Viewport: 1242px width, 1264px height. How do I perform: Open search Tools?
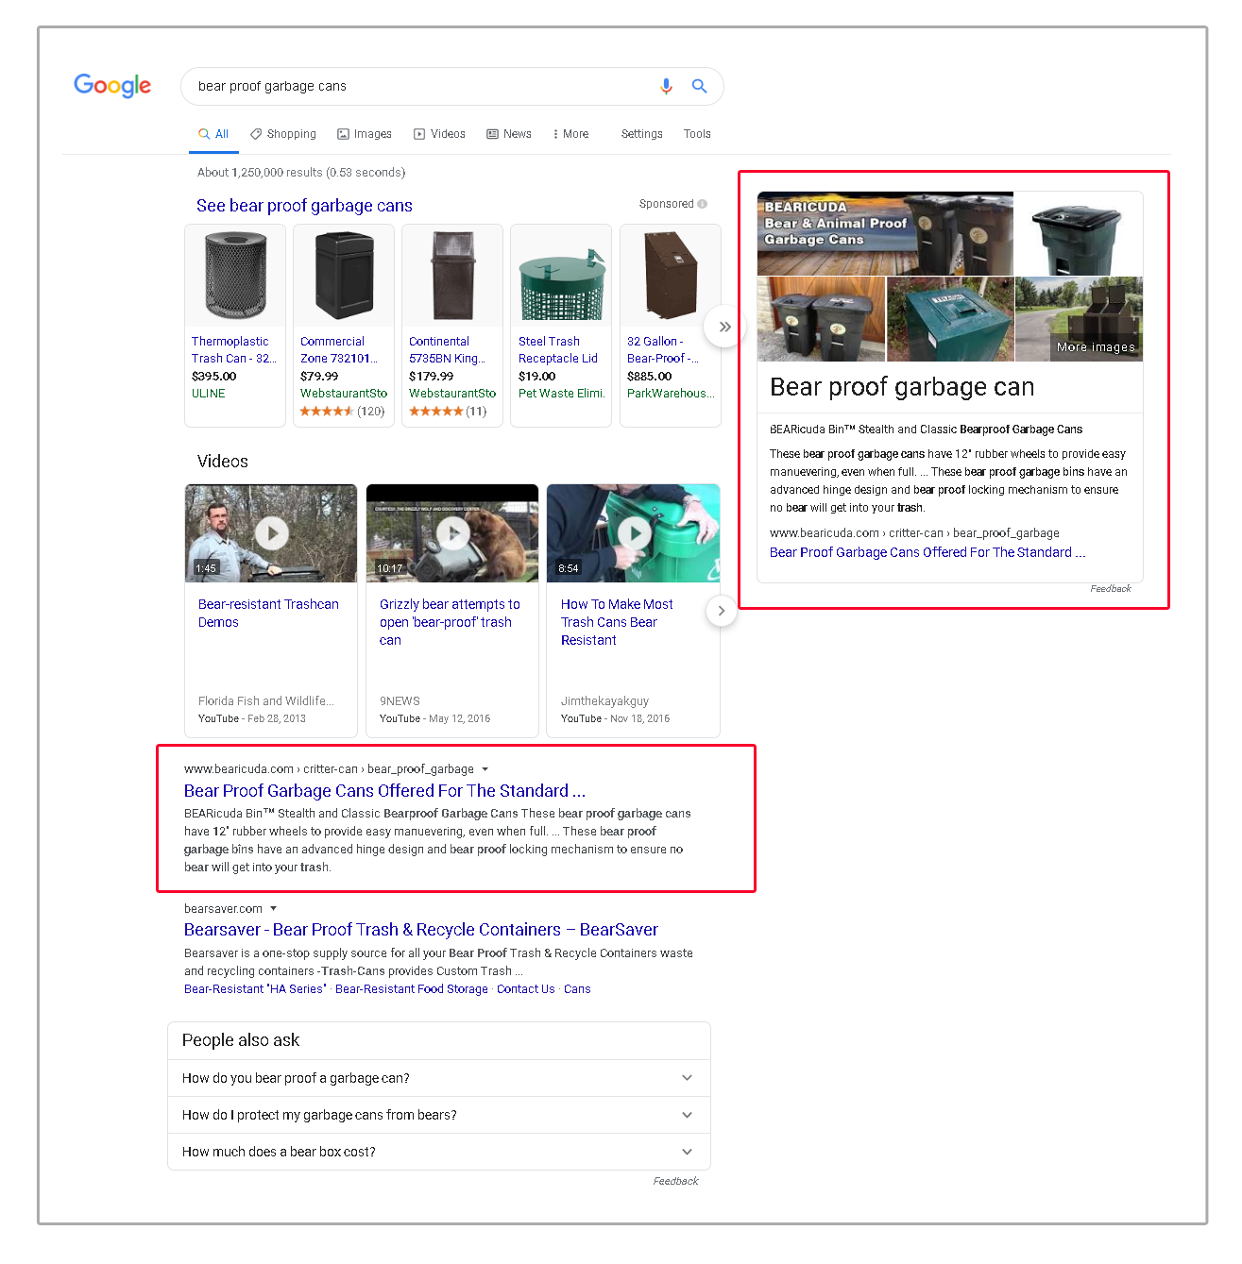697,134
